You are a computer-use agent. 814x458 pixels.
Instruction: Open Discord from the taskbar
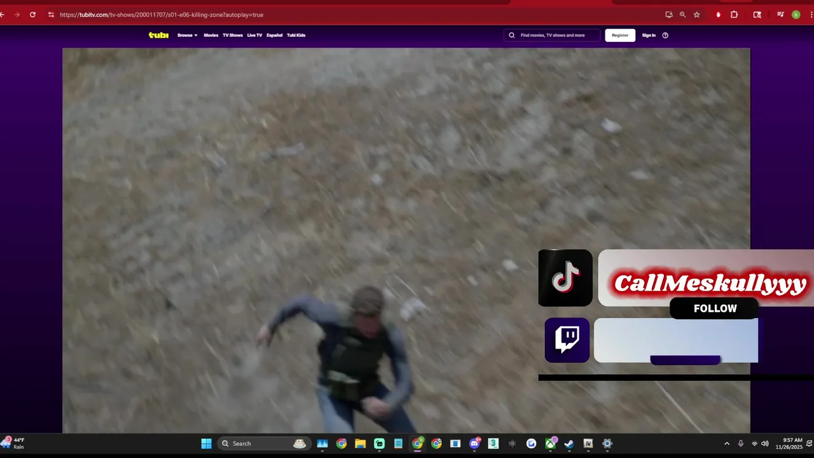click(474, 443)
